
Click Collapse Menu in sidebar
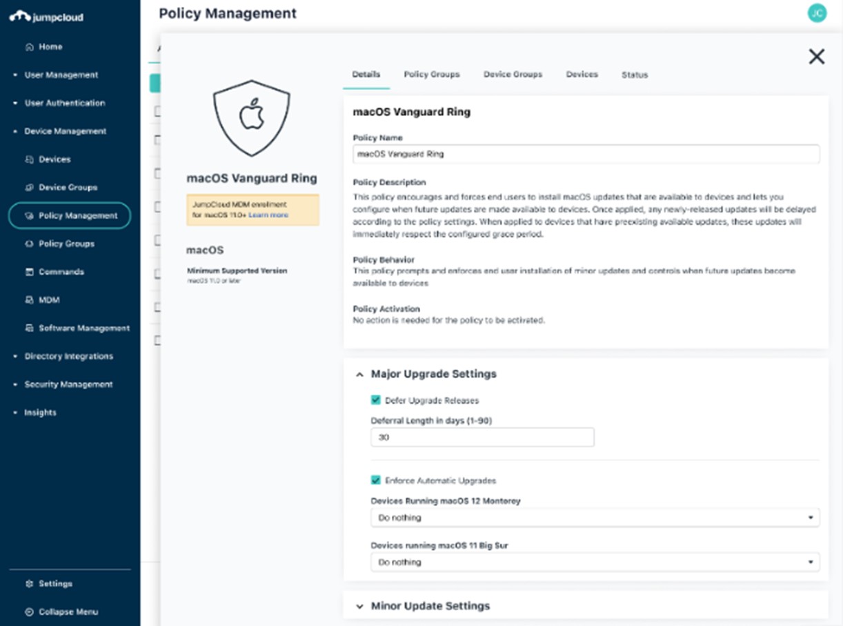(x=68, y=612)
